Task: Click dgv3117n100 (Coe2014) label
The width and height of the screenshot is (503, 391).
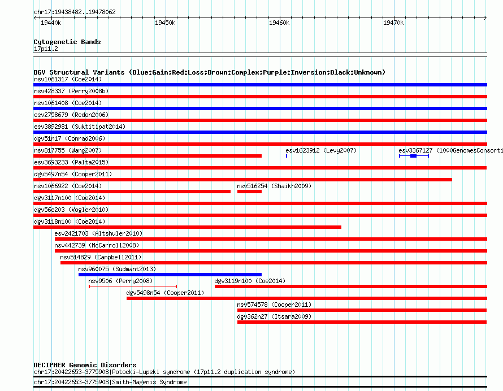Action: click(x=70, y=198)
